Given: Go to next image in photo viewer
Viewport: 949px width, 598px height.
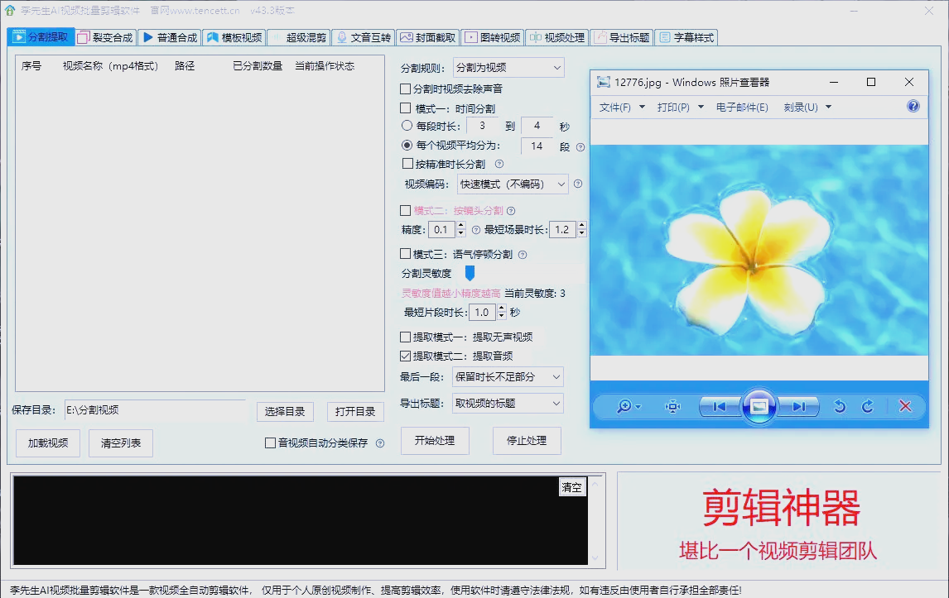Looking at the screenshot, I should tap(799, 406).
